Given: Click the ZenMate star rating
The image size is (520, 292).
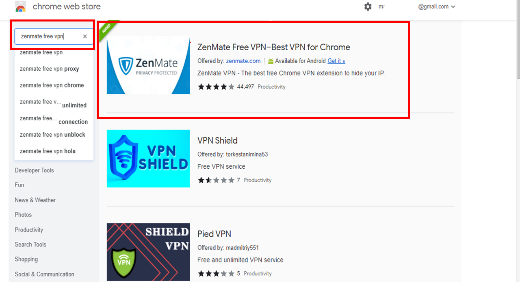Looking at the screenshot, I should [216, 87].
